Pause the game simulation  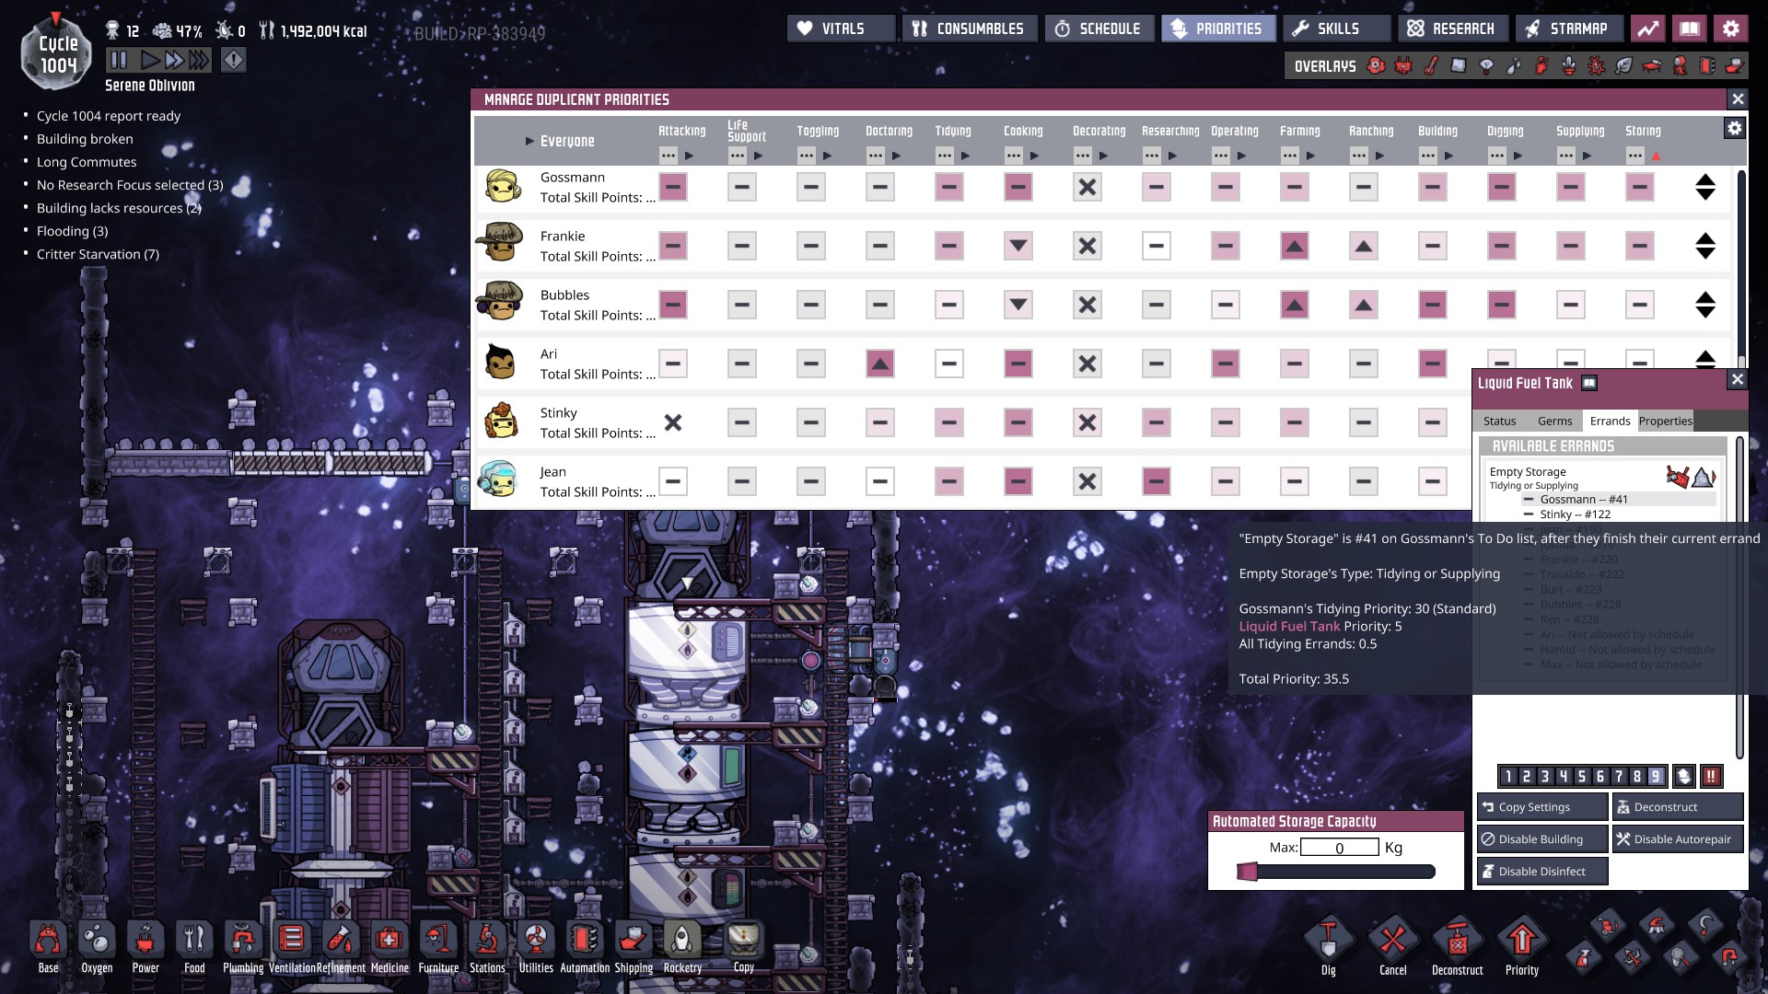pos(119,61)
